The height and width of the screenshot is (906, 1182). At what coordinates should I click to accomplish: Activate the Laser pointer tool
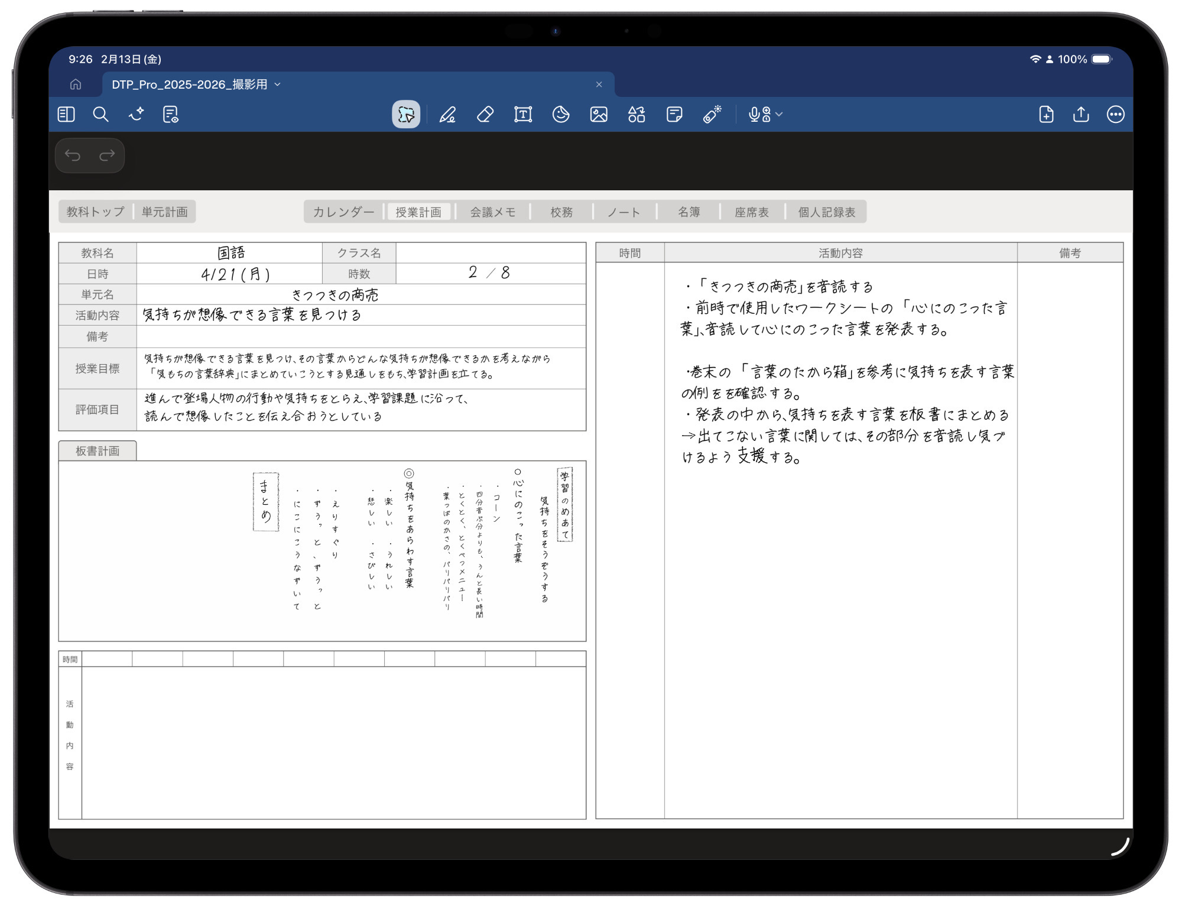click(712, 115)
